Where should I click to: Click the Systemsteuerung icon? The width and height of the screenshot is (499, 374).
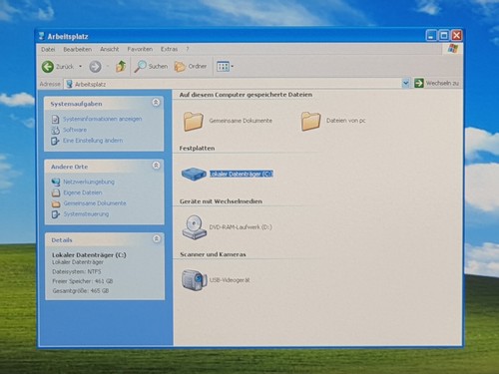click(56, 214)
